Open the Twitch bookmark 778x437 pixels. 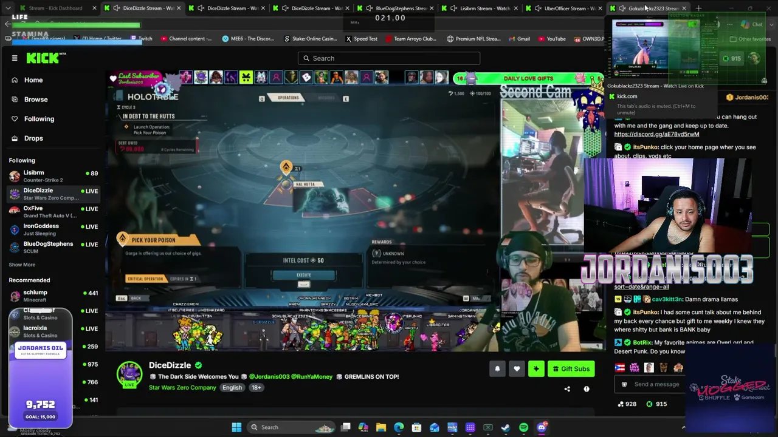(141, 39)
